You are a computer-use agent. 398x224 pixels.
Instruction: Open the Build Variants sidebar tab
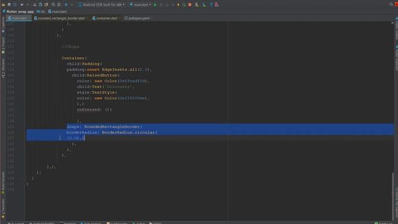3,182
